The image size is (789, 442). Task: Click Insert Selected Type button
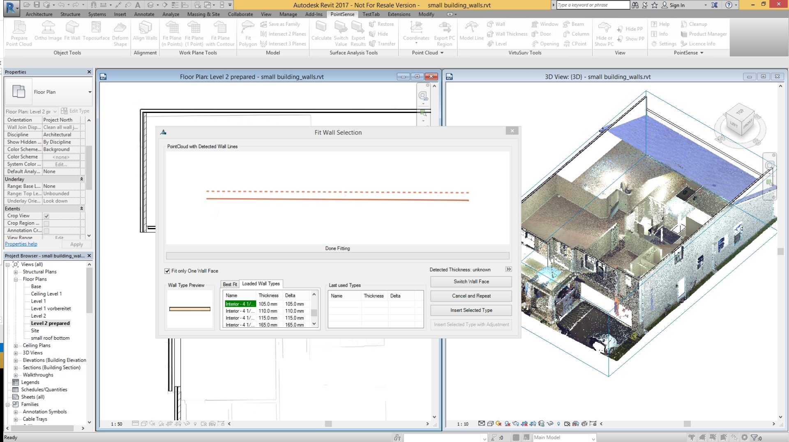click(x=471, y=311)
